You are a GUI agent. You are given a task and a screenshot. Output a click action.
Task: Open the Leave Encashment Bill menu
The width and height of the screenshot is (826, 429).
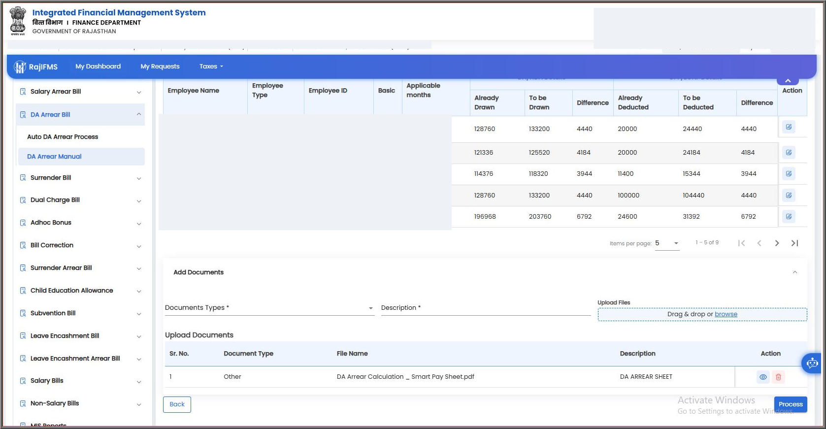pos(81,336)
